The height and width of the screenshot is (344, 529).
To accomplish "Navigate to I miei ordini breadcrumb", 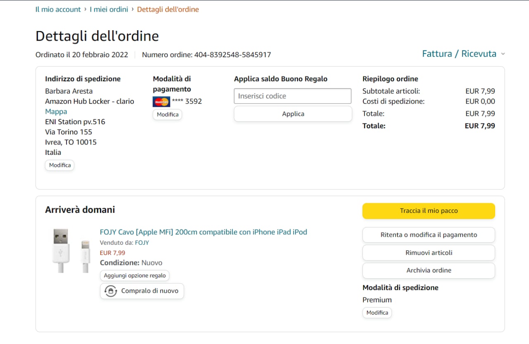I will [x=109, y=9].
